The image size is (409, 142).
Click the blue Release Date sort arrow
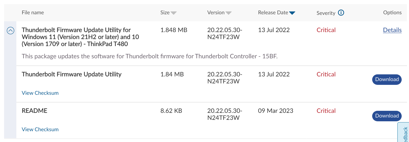coord(292,13)
